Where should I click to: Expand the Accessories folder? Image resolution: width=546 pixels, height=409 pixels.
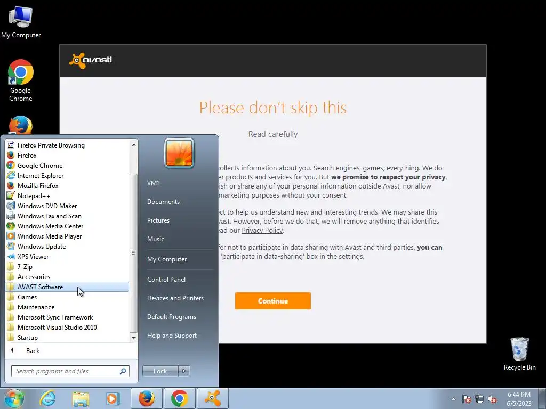click(x=67, y=276)
